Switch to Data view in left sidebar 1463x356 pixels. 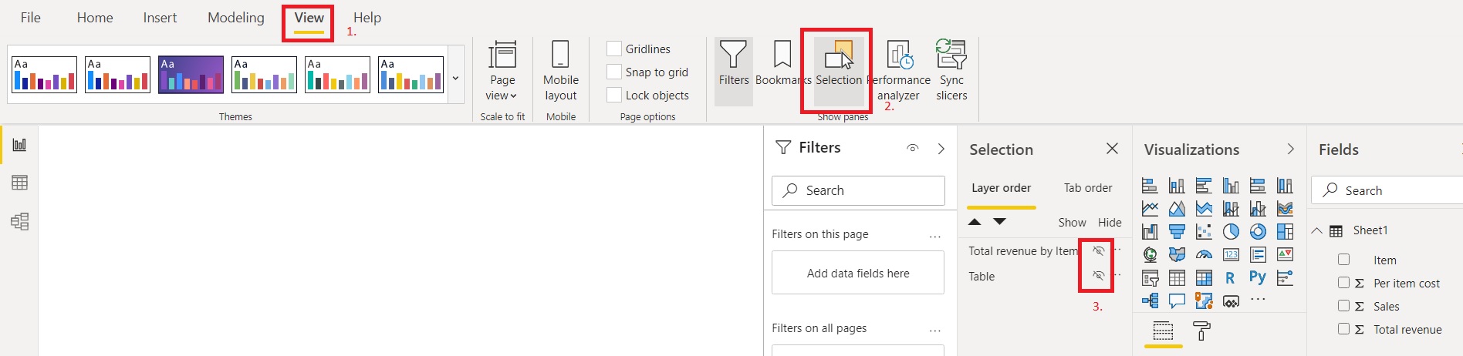[x=20, y=183]
